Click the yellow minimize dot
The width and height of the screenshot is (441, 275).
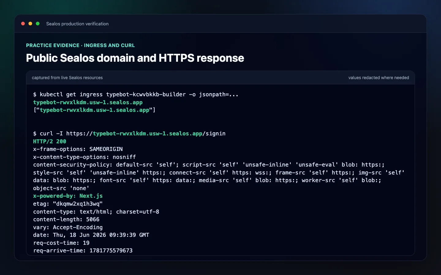point(30,24)
